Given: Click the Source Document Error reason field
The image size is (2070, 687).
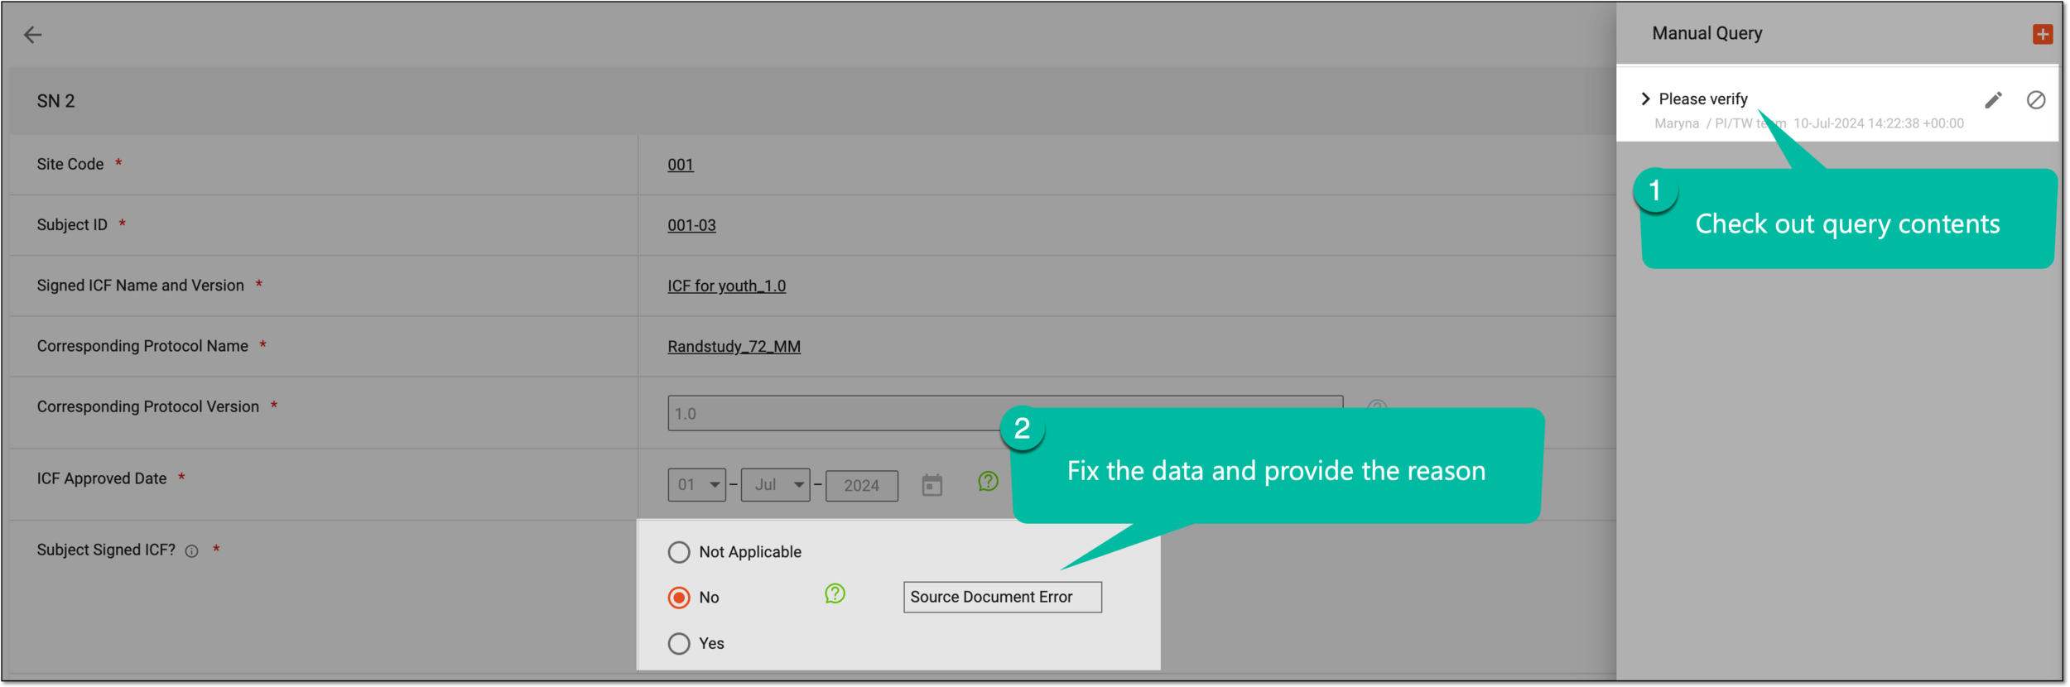Looking at the screenshot, I should click(x=1002, y=597).
